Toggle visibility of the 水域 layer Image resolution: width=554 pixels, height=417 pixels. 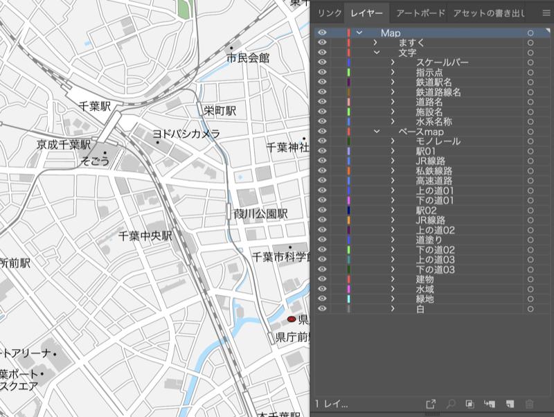point(322,289)
